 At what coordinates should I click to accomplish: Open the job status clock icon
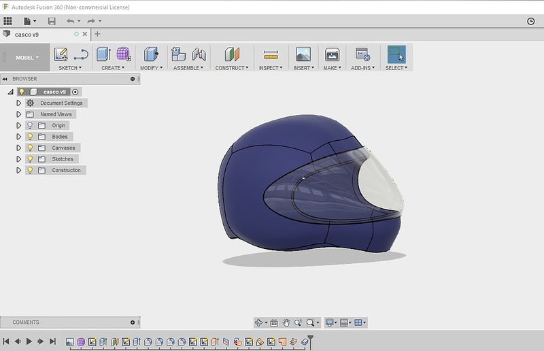pos(531,21)
